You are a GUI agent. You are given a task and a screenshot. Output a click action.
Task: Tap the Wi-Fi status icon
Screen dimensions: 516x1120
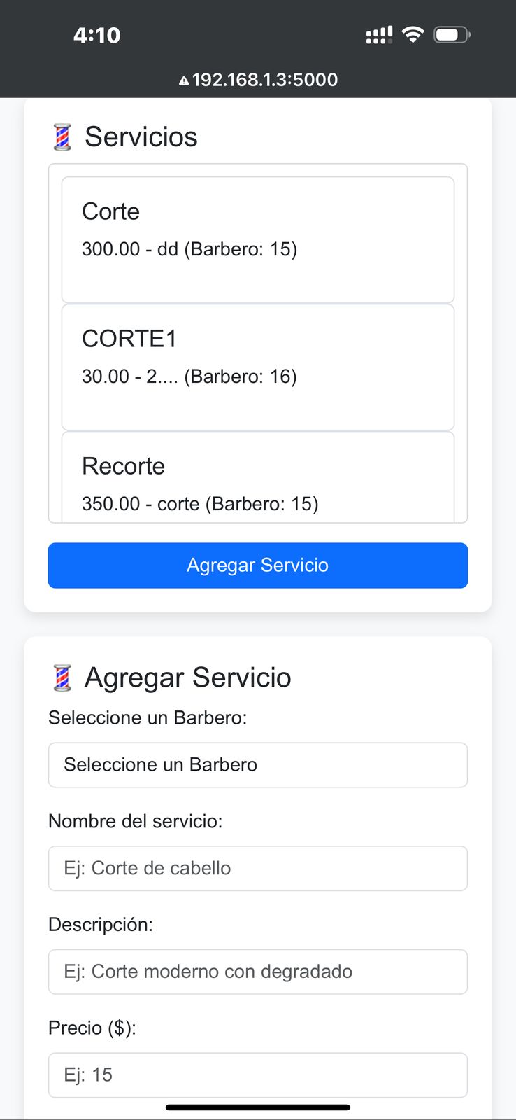(413, 34)
